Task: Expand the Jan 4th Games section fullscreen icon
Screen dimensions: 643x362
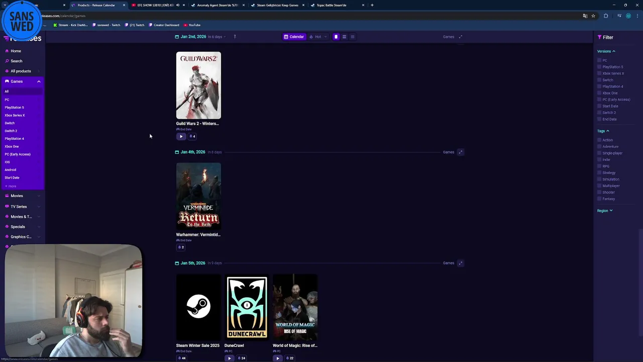Action: pos(460,152)
